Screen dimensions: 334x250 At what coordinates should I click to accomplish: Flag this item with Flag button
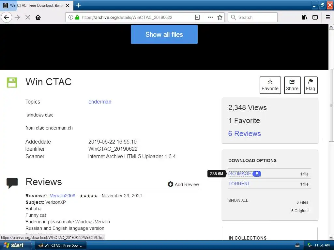point(311,85)
